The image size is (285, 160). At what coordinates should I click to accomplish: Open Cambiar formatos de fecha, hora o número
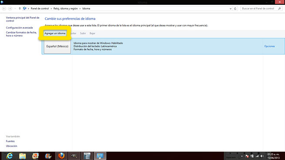point(21,34)
